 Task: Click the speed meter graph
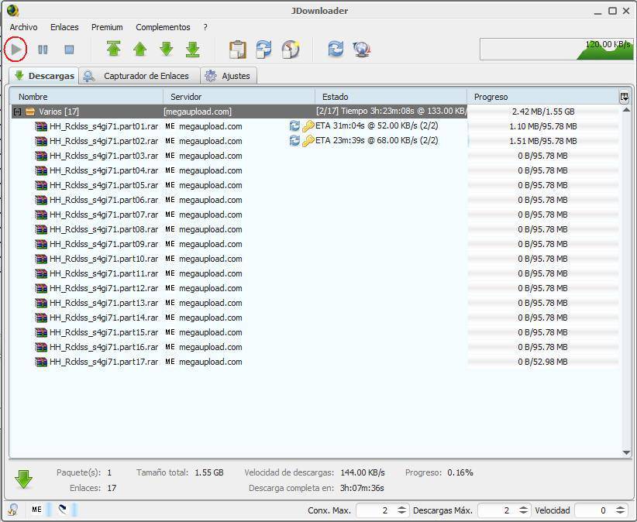click(x=556, y=49)
